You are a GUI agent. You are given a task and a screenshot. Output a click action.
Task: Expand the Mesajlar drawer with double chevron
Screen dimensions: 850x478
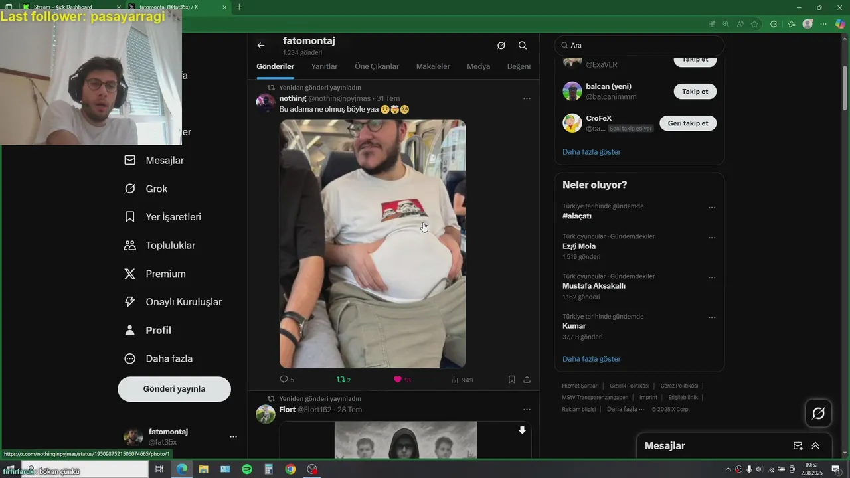pos(815,446)
